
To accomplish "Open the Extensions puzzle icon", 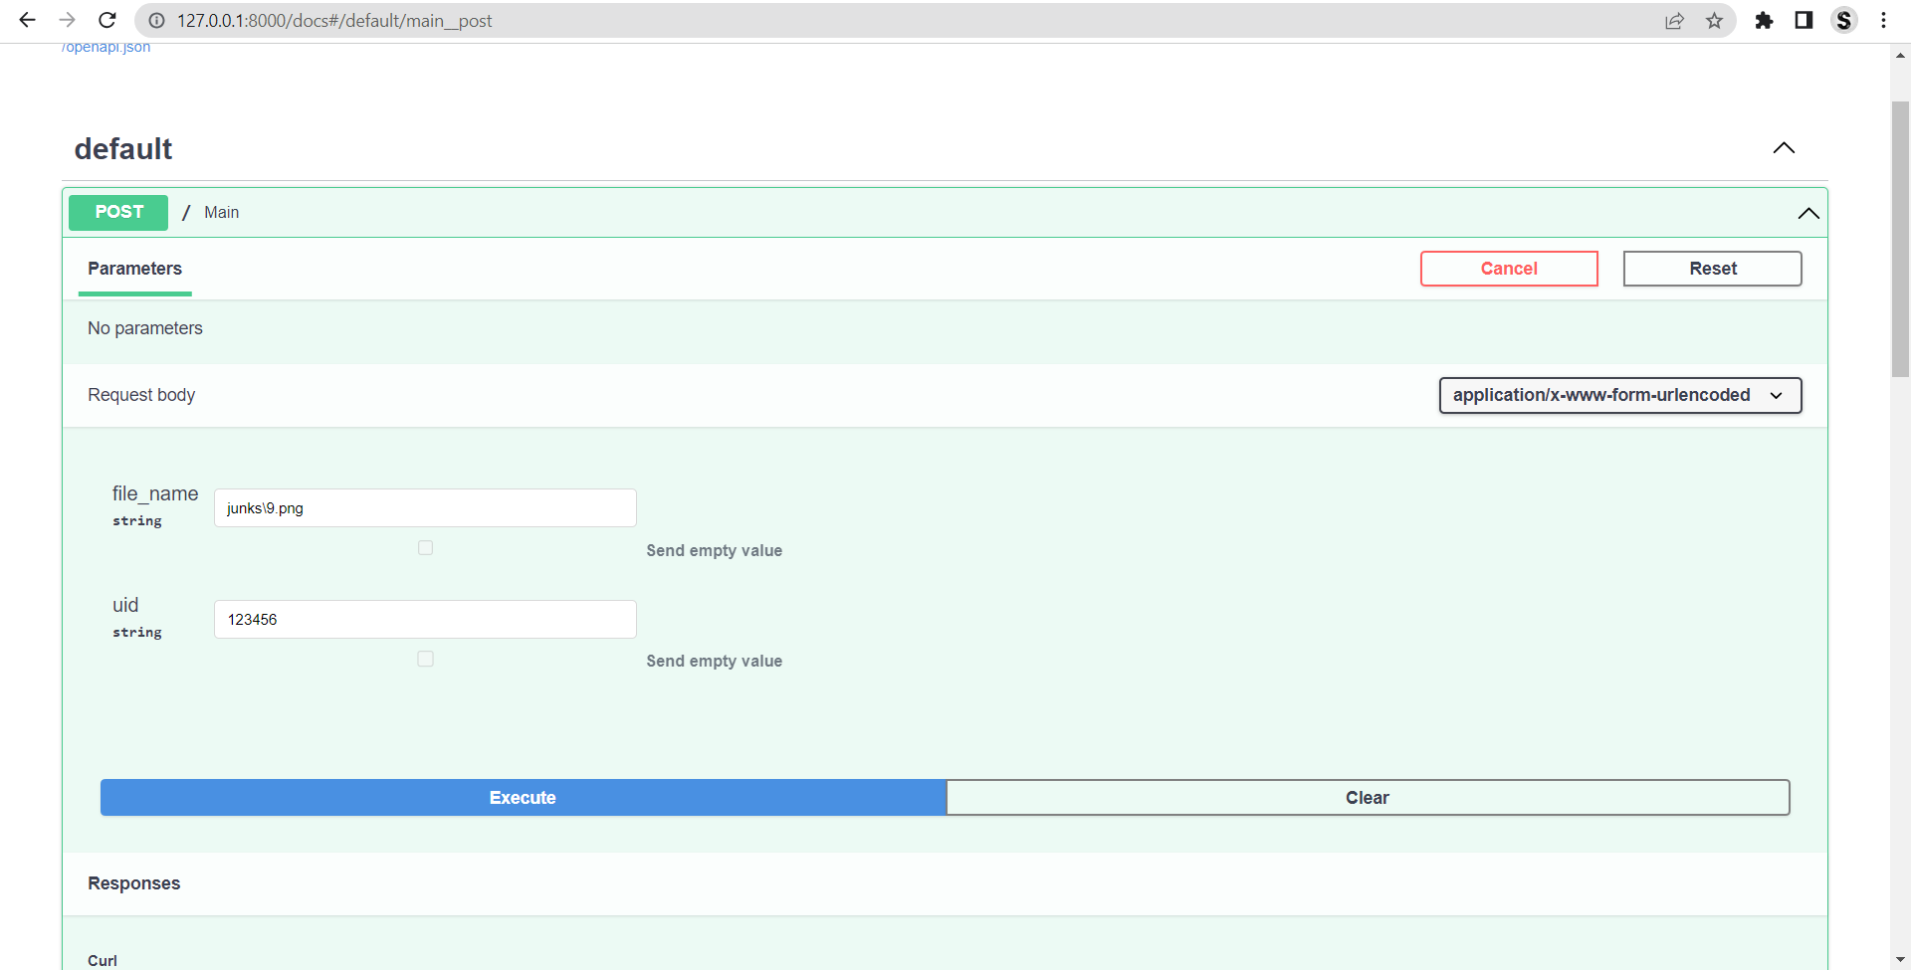I will [1764, 20].
